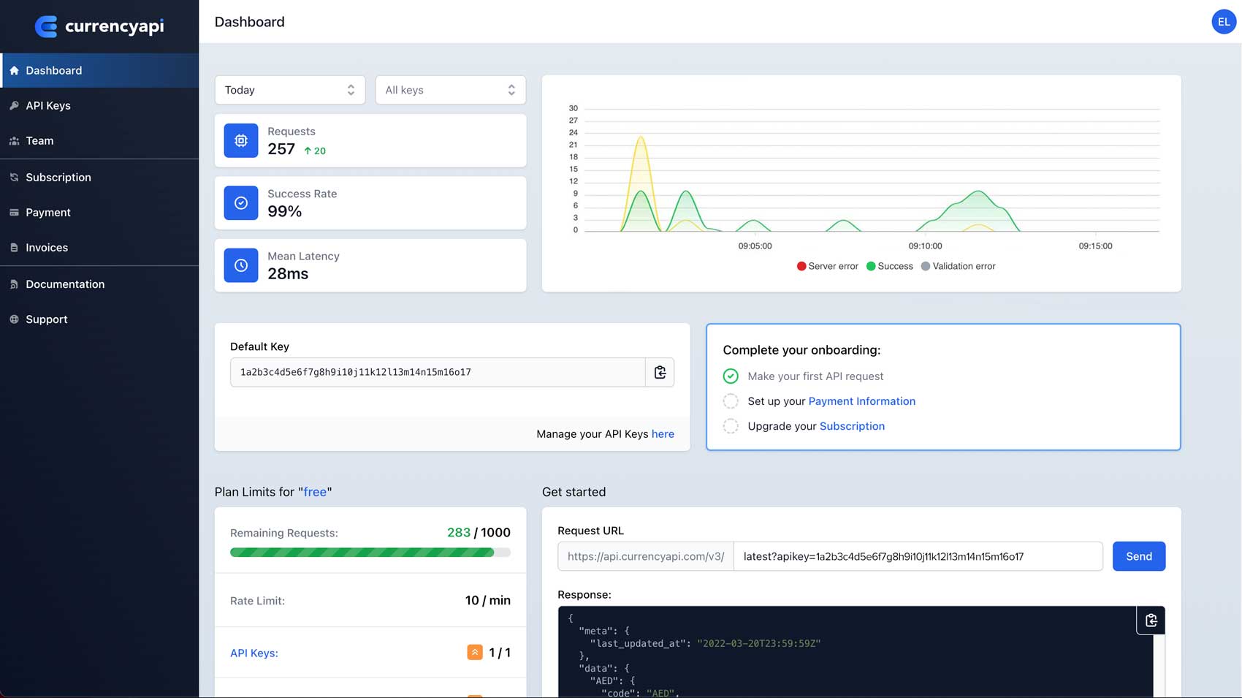Check off Set up your Payment Information step
1242x698 pixels.
[x=731, y=401]
